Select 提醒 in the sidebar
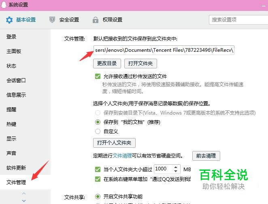Viewport: 268px width, 204px height. pyautogui.click(x=11, y=109)
